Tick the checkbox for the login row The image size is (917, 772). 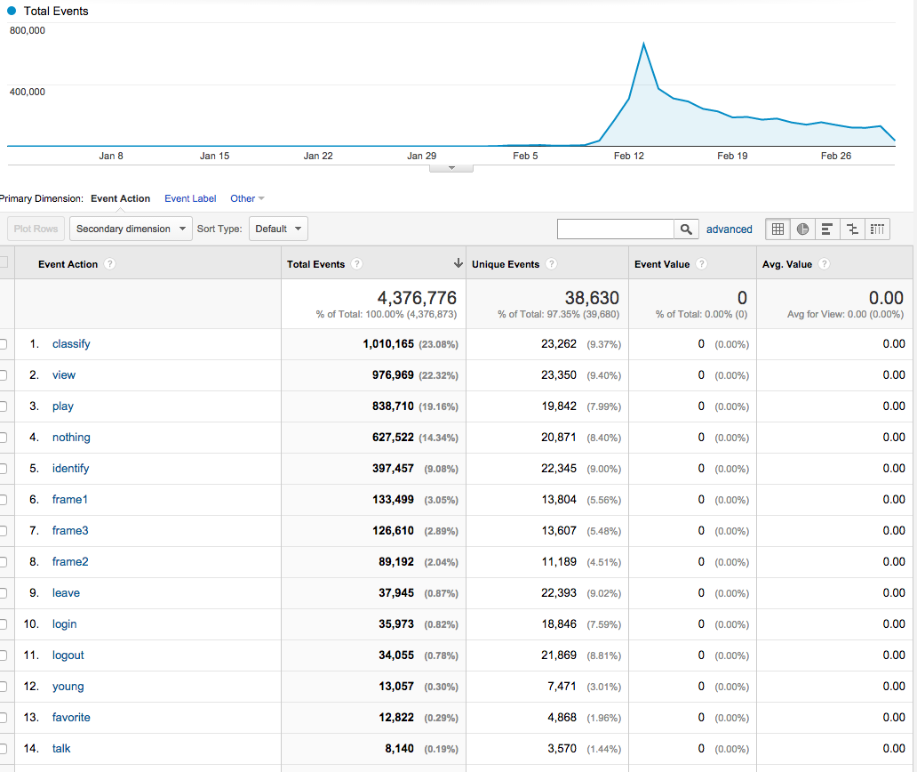click(x=3, y=624)
